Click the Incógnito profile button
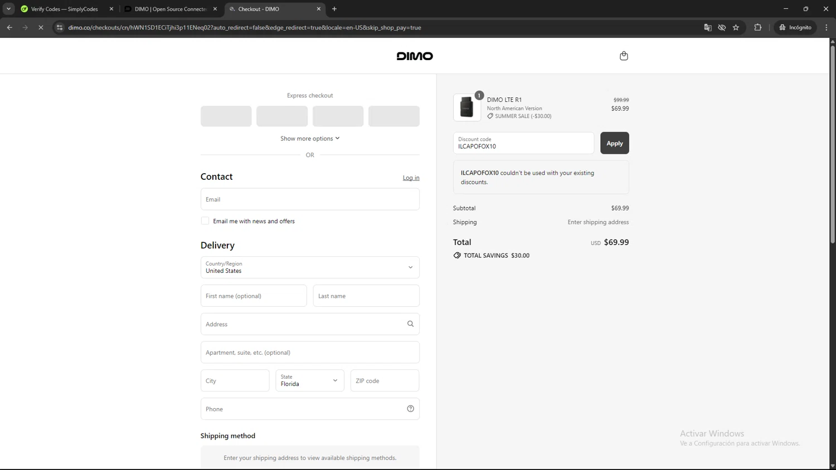Screen dimensions: 836x470 [x=795, y=27]
